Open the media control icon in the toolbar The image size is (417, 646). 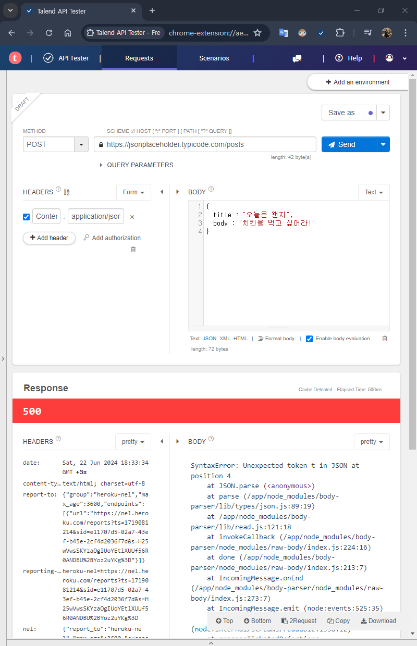coord(368,33)
